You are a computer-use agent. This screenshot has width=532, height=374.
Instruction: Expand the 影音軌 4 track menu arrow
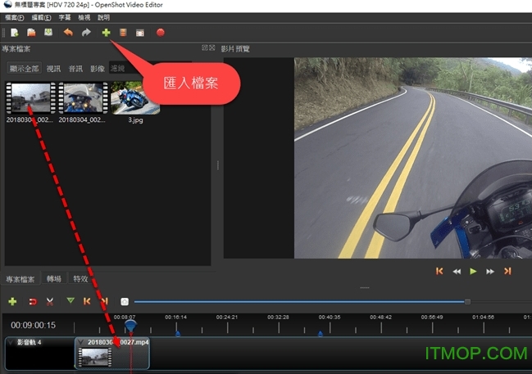(x=10, y=341)
